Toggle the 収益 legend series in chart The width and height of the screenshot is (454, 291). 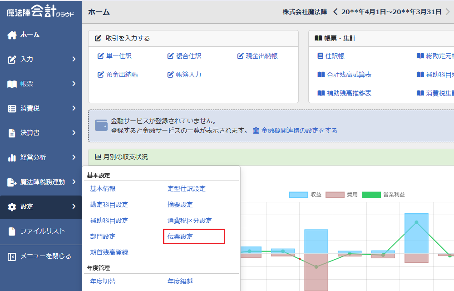pos(299,195)
